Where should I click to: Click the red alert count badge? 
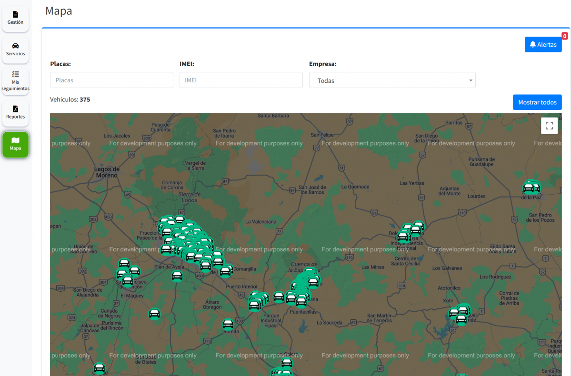click(564, 36)
